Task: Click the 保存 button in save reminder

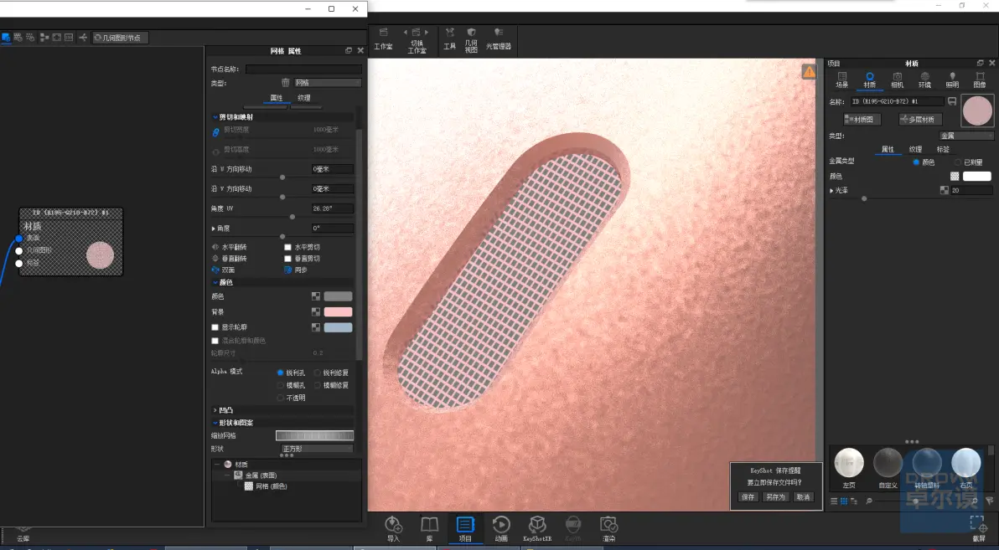Action: click(748, 497)
